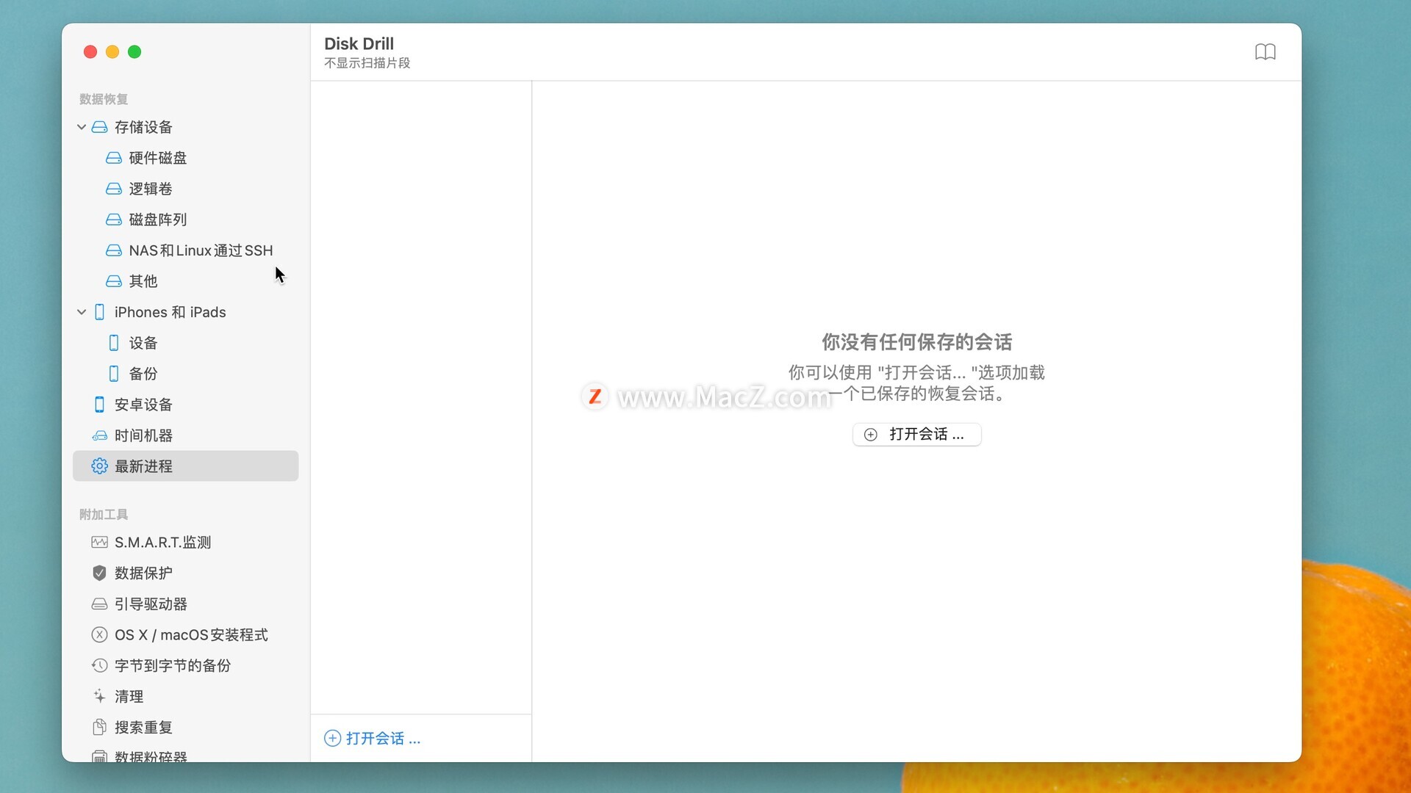
Task: Select NAS 和 Linux 通过 SSH entry
Action: 201,250
